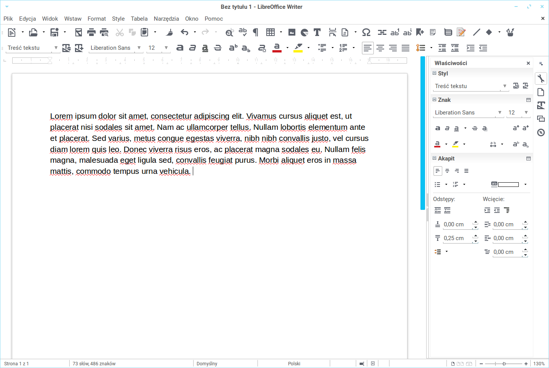Open Page tab in sidebar
Viewport: 549px width, 368px height.
tap(541, 92)
